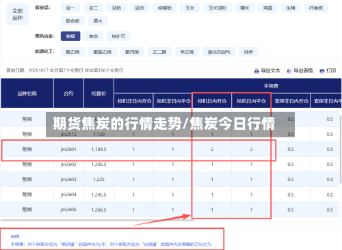Select the 粳米 commodity tag

coord(245,8)
